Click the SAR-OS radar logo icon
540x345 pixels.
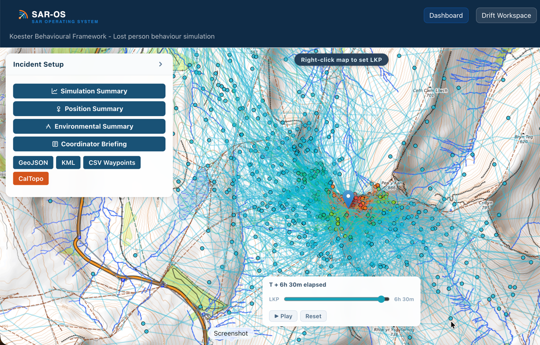[x=23, y=15]
